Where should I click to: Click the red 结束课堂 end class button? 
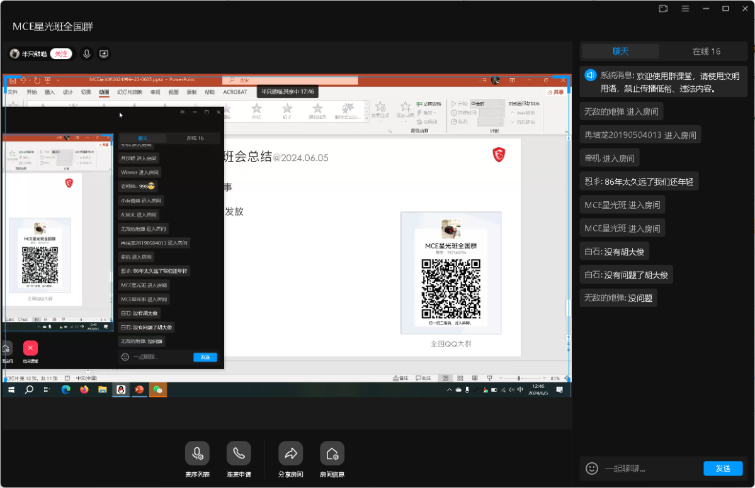pos(30,348)
